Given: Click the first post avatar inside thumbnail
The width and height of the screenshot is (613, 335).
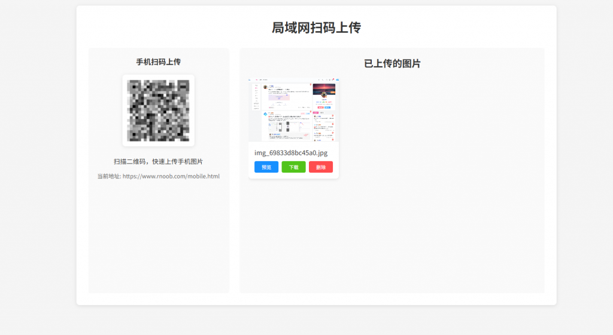Looking at the screenshot, I should click(x=265, y=87).
